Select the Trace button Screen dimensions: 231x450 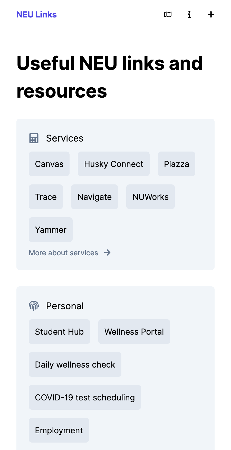46,197
